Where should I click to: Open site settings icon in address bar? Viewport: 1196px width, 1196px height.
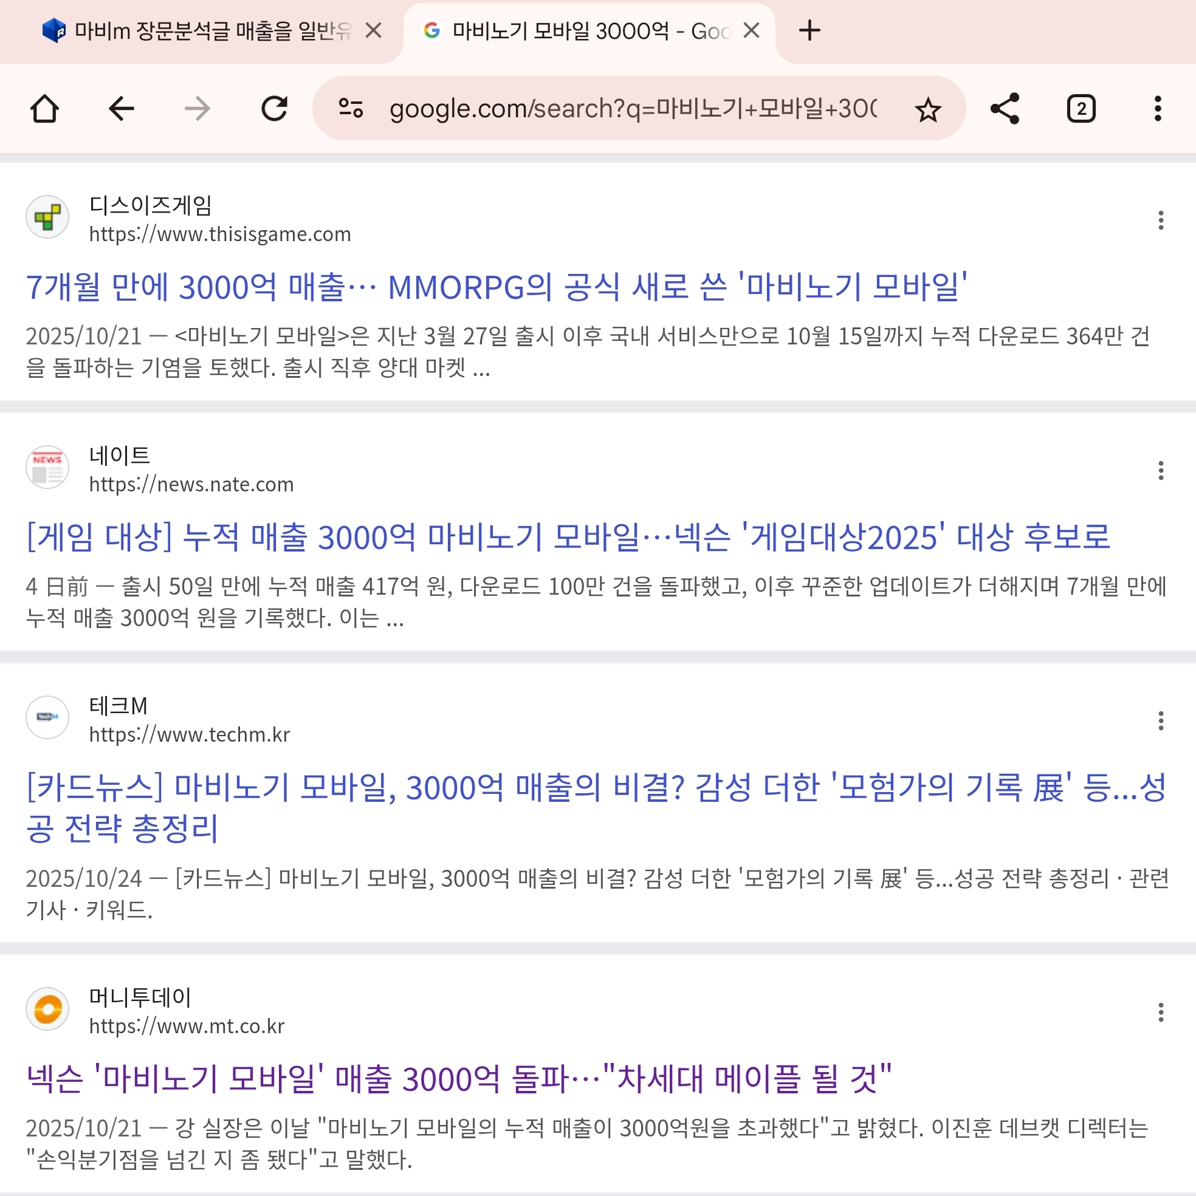tap(351, 109)
